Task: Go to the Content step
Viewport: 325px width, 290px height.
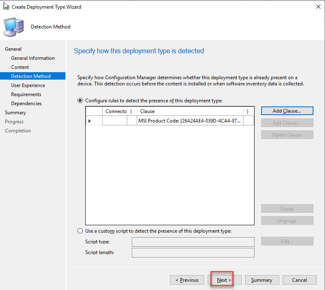Action: coord(20,67)
